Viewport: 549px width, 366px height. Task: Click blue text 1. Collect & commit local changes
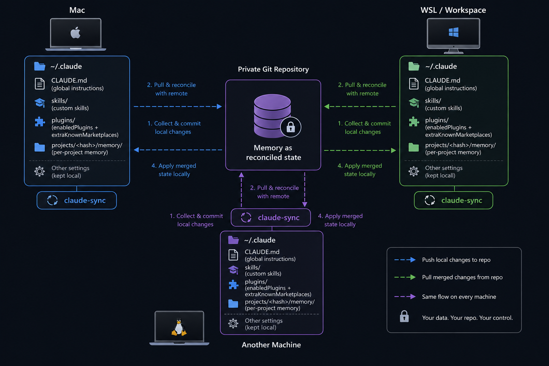pyautogui.click(x=174, y=128)
